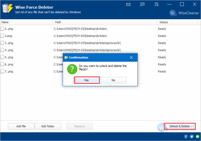This screenshot has height=141, width=201.
Task: Click file icon next to 3.png
Action: tap(2, 36)
